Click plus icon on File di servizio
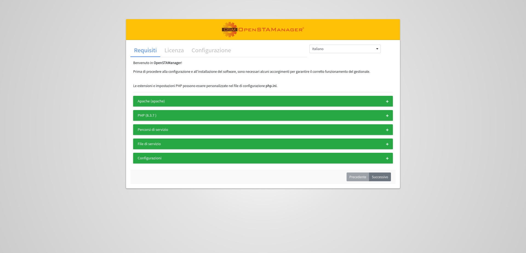 387,144
